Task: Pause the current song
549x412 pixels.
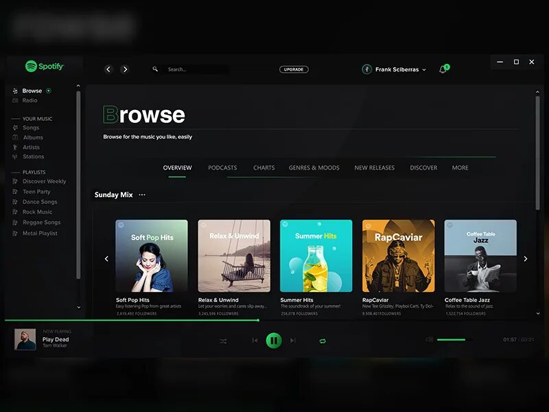Action: 274,340
